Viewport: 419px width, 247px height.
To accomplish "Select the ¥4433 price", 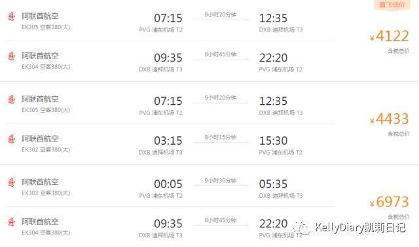I will pyautogui.click(x=390, y=119).
